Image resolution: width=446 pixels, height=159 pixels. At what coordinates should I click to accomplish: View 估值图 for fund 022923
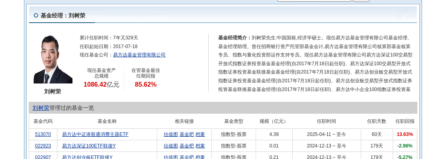coord(170,146)
